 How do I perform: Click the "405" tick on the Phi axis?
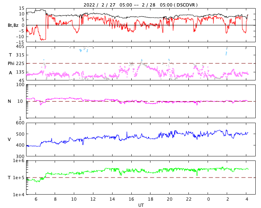point(20,47)
